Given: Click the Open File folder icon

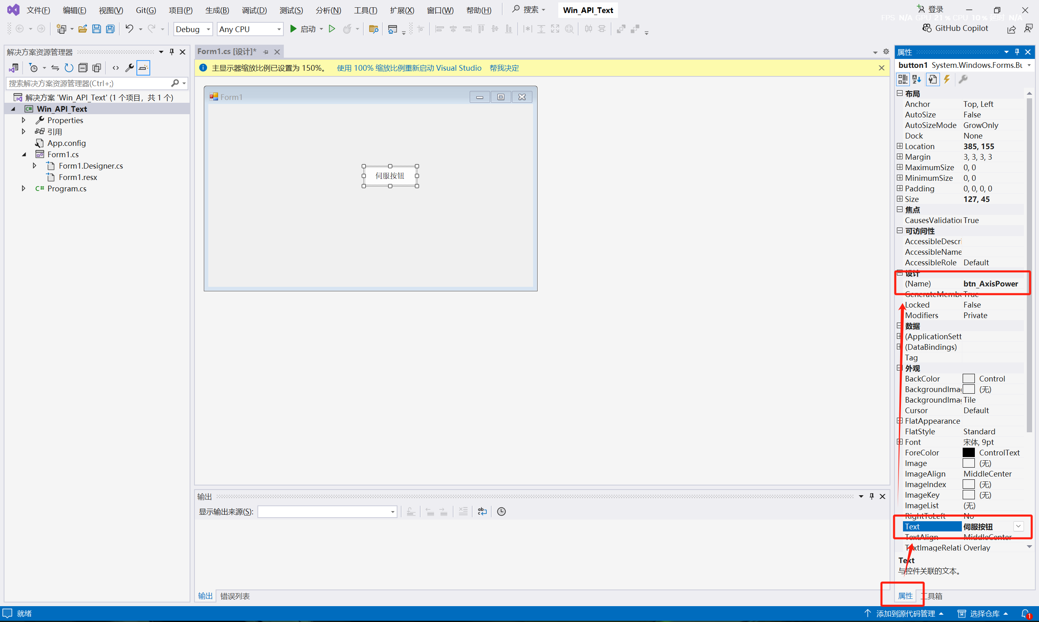Looking at the screenshot, I should click(x=82, y=29).
